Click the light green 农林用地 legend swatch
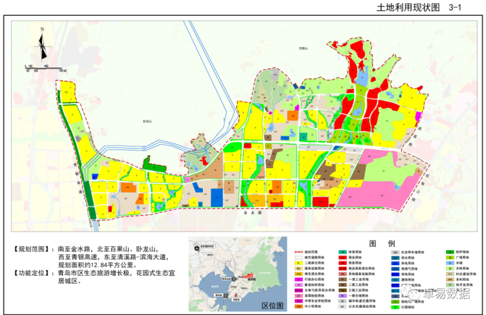 (x=450, y=269)
